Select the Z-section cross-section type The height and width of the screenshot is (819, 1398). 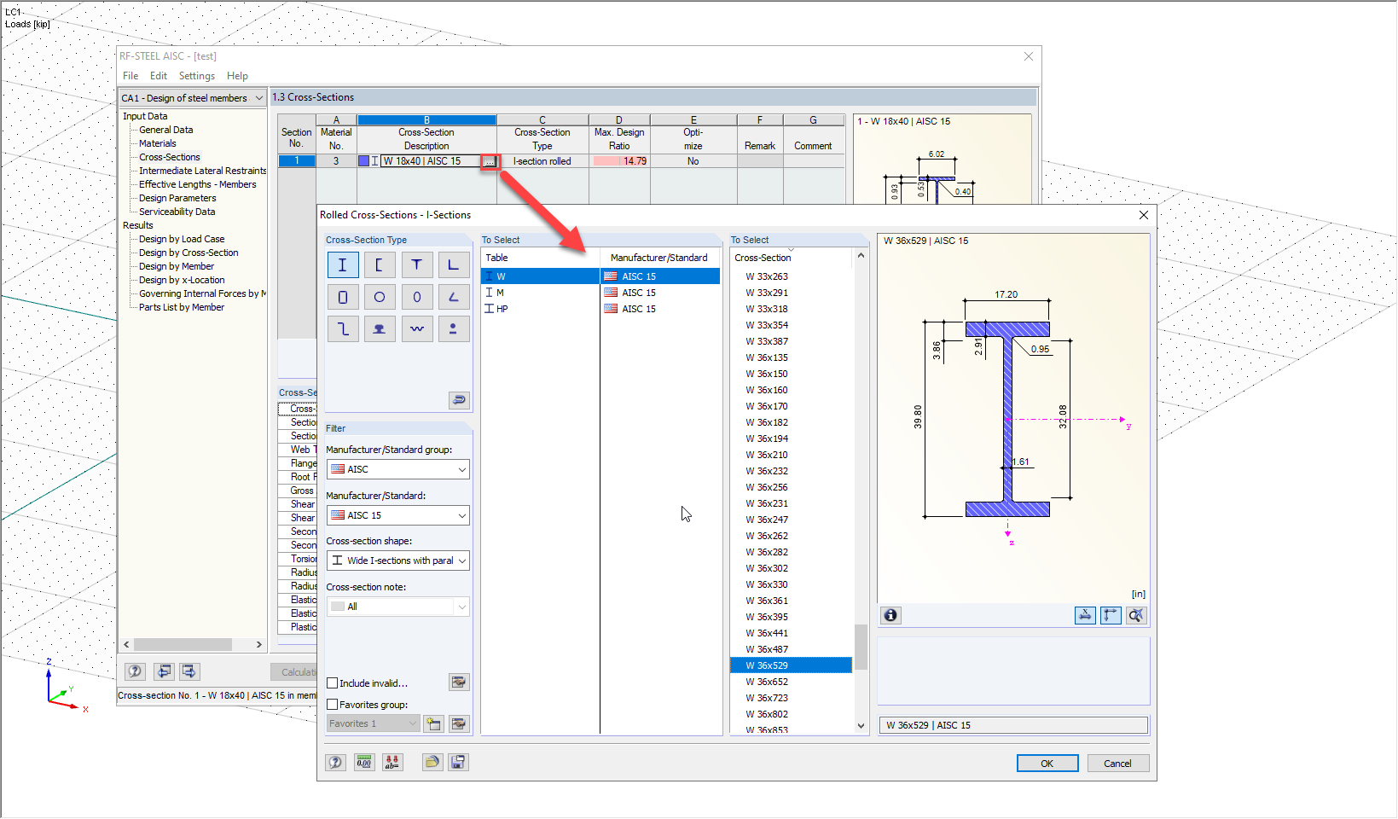(x=342, y=328)
